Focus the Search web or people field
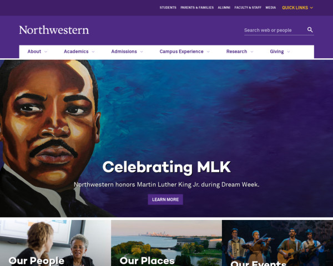The image size is (333, 266). coord(275,30)
